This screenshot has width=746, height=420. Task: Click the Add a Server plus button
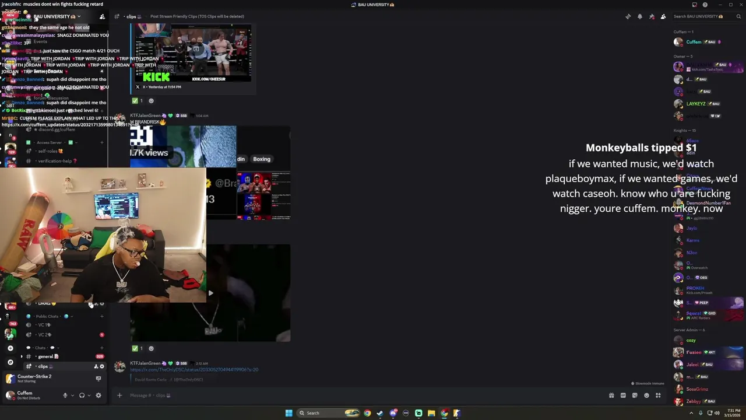(10, 348)
